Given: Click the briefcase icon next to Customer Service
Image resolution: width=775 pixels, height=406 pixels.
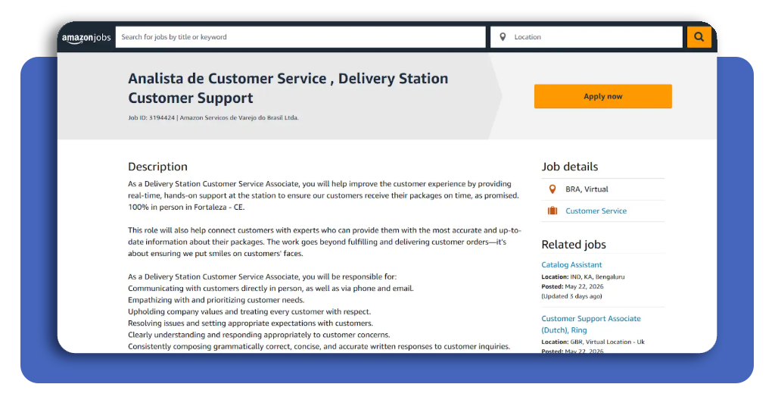Looking at the screenshot, I should pos(552,211).
